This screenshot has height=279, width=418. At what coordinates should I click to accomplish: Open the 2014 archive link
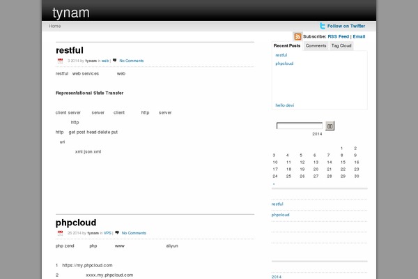276,277
